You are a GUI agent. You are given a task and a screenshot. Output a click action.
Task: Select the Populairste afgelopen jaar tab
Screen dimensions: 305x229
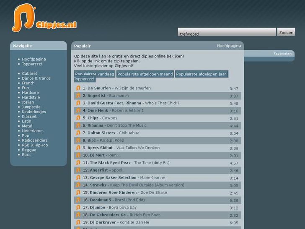coord(201,74)
